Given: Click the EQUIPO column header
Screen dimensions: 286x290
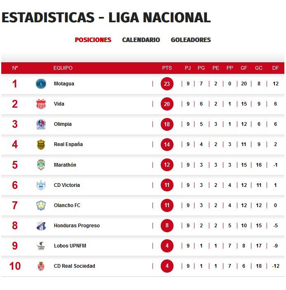Looking at the screenshot, I should pos(63,68).
